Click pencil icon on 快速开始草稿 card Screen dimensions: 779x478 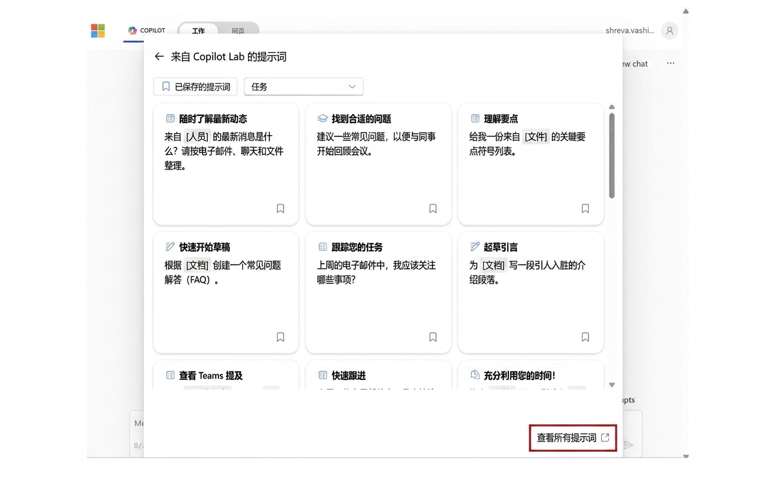click(170, 247)
